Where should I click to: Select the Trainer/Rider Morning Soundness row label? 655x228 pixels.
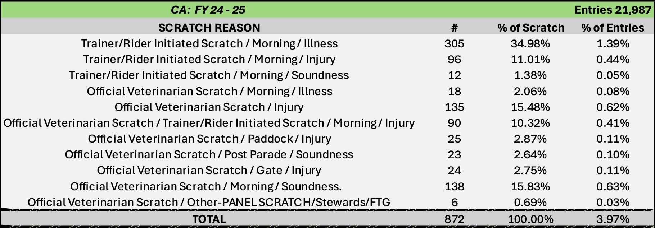[x=209, y=75]
